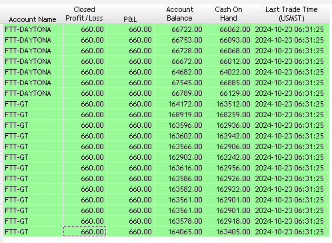Select account balance cell 163578.00

[x=179, y=221]
